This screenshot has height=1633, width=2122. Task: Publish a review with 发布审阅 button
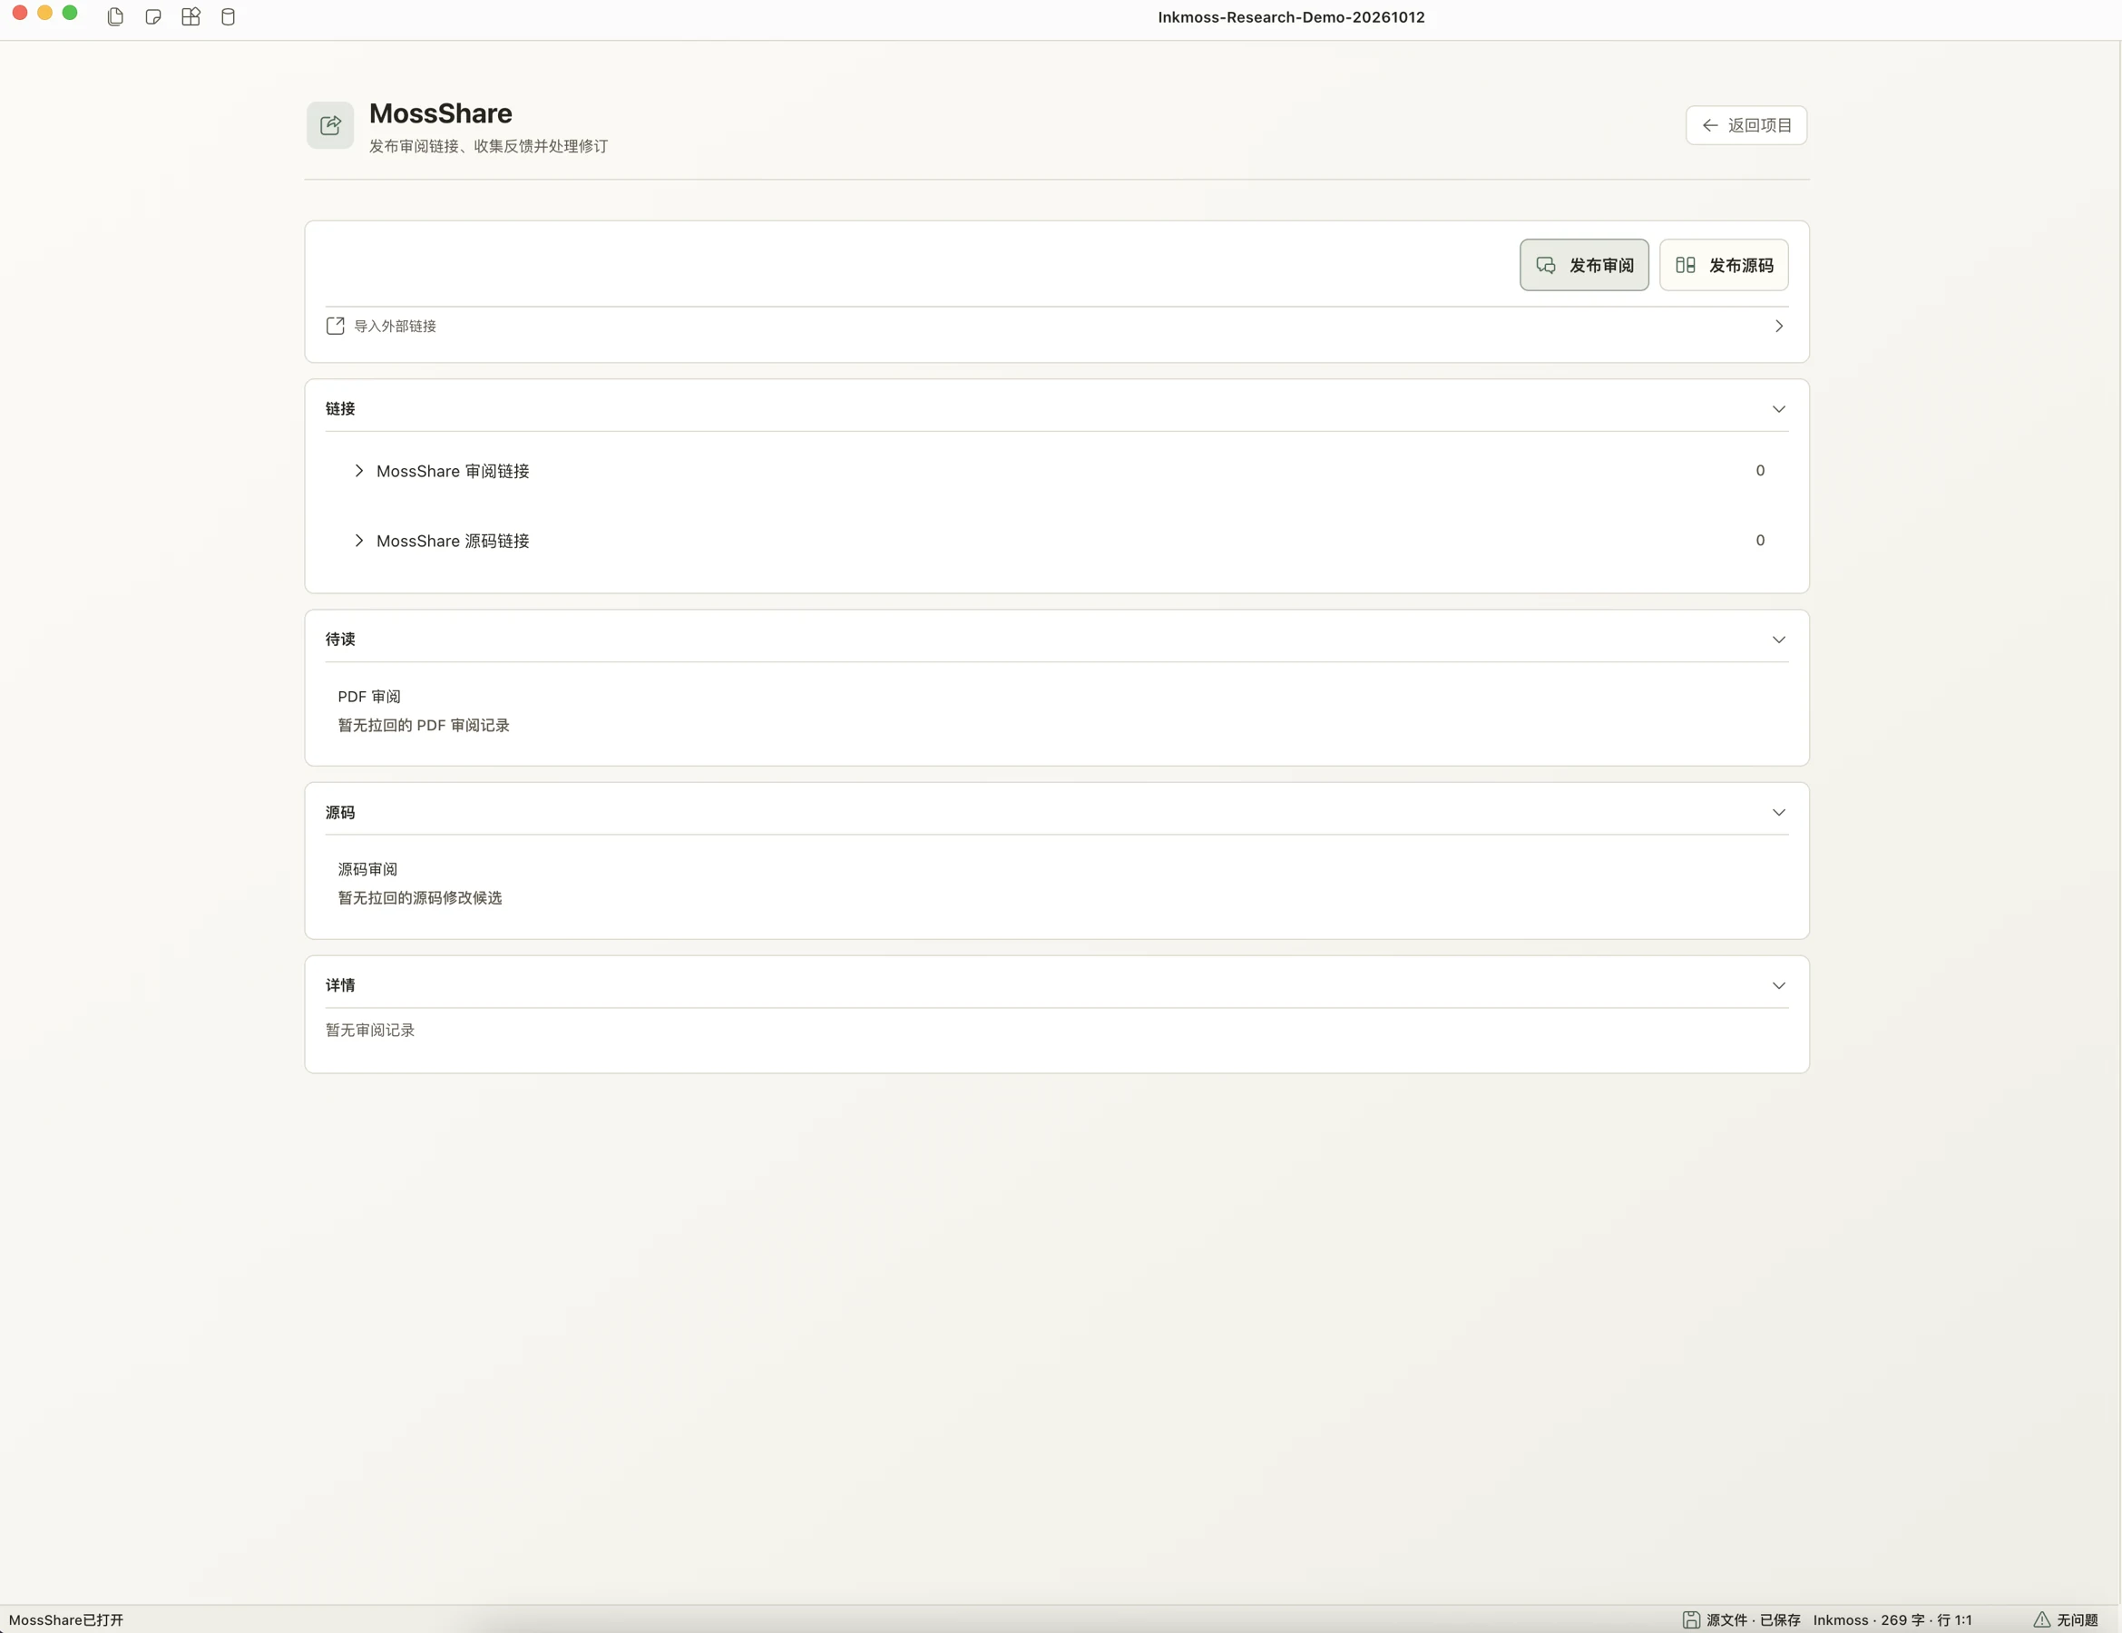(1584, 265)
